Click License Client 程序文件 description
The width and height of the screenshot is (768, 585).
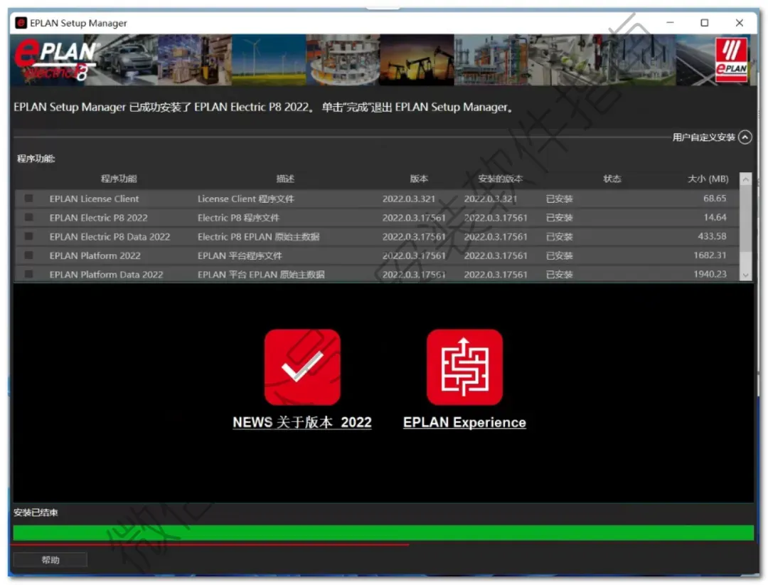tap(246, 199)
